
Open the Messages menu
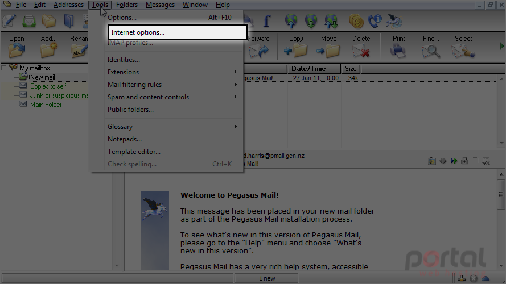[160, 5]
